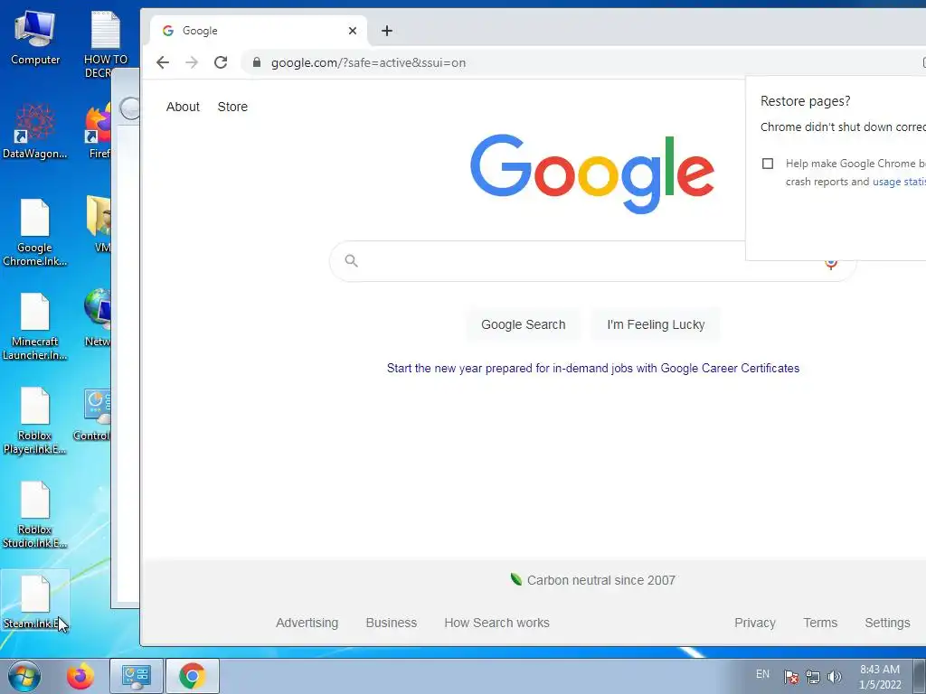Click I'm Feeling Lucky button
The width and height of the screenshot is (926, 694).
[x=656, y=324]
